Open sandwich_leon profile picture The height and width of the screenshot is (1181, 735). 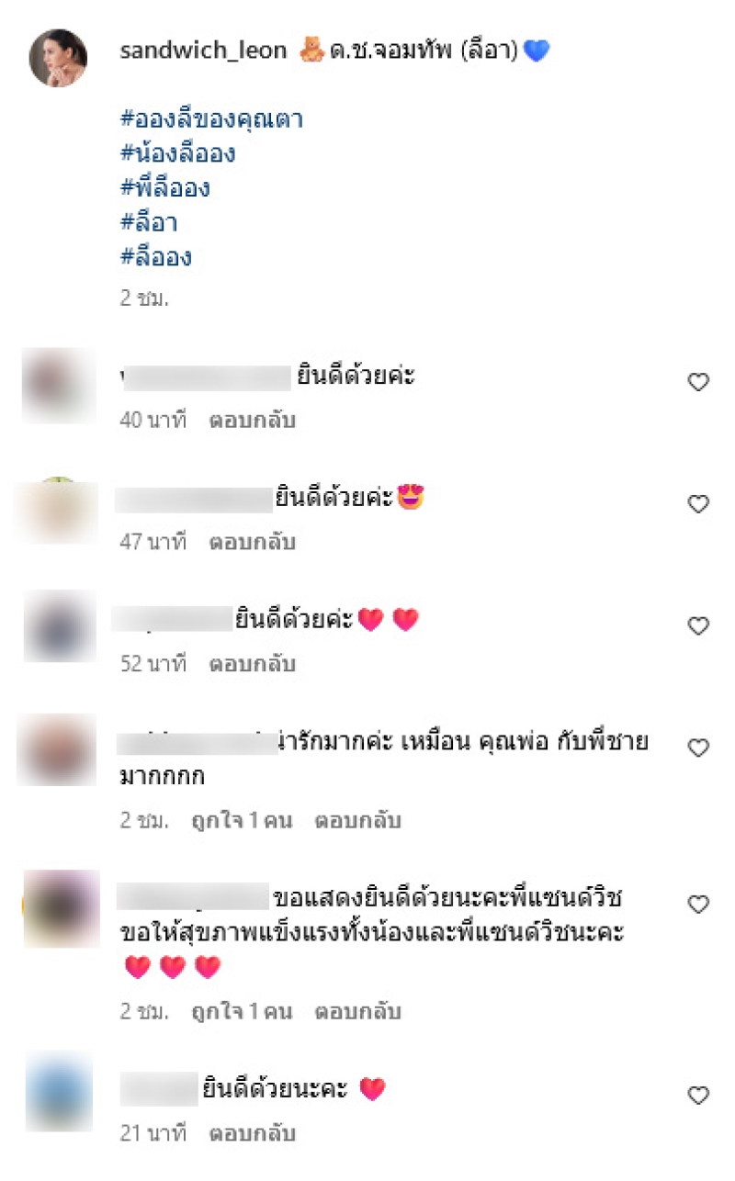coord(58,57)
